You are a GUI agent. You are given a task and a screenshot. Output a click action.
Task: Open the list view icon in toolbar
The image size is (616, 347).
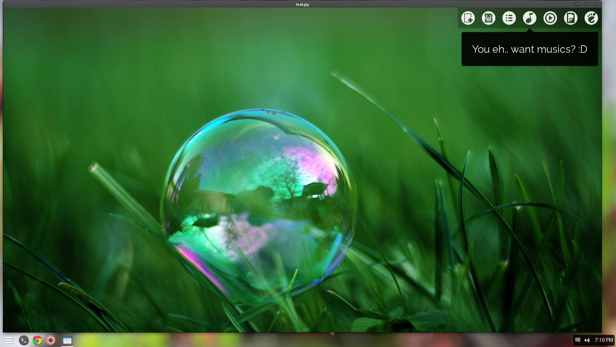coord(509,18)
